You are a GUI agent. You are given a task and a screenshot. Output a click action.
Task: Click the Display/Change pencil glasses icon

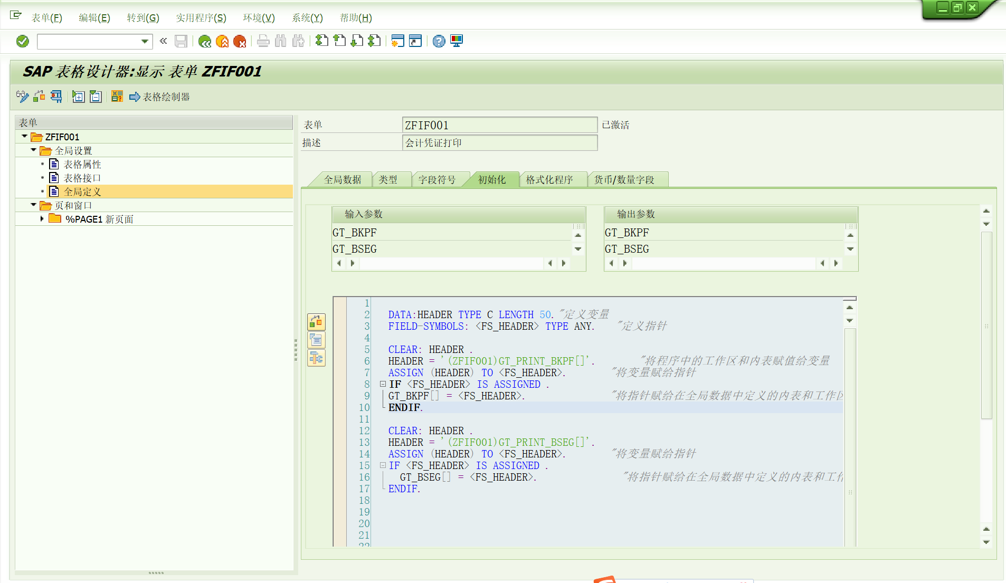(22, 97)
